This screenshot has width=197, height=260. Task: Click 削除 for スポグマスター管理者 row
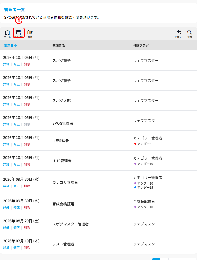click(x=27, y=227)
